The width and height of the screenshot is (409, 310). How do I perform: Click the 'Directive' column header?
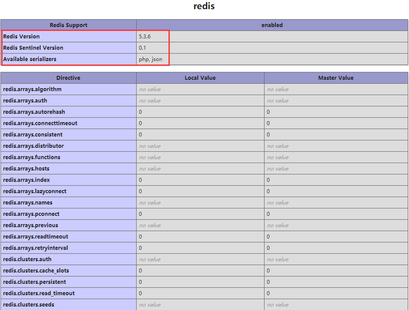coord(68,78)
